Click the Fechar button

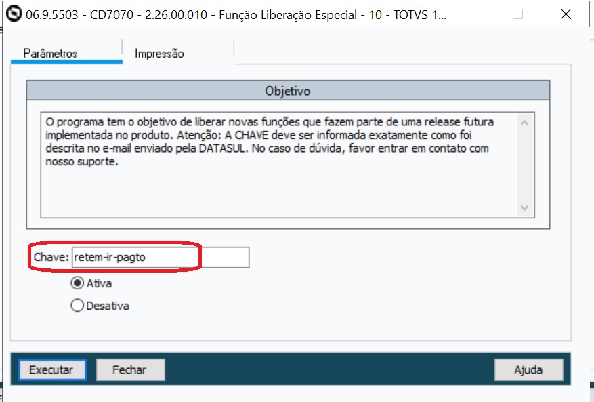[130, 369]
